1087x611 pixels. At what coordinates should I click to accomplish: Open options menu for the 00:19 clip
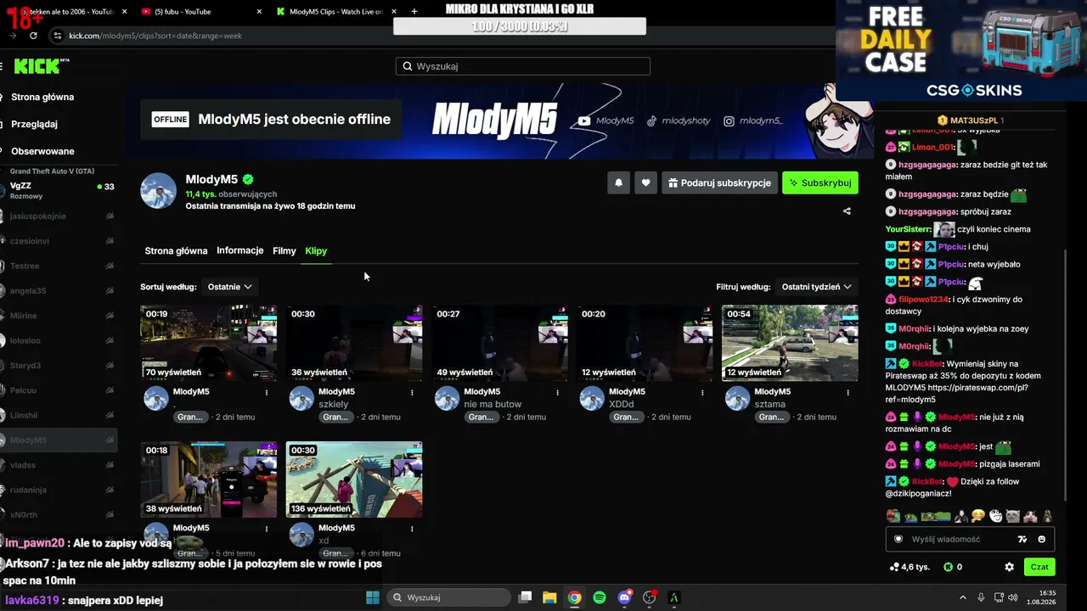pos(267,393)
